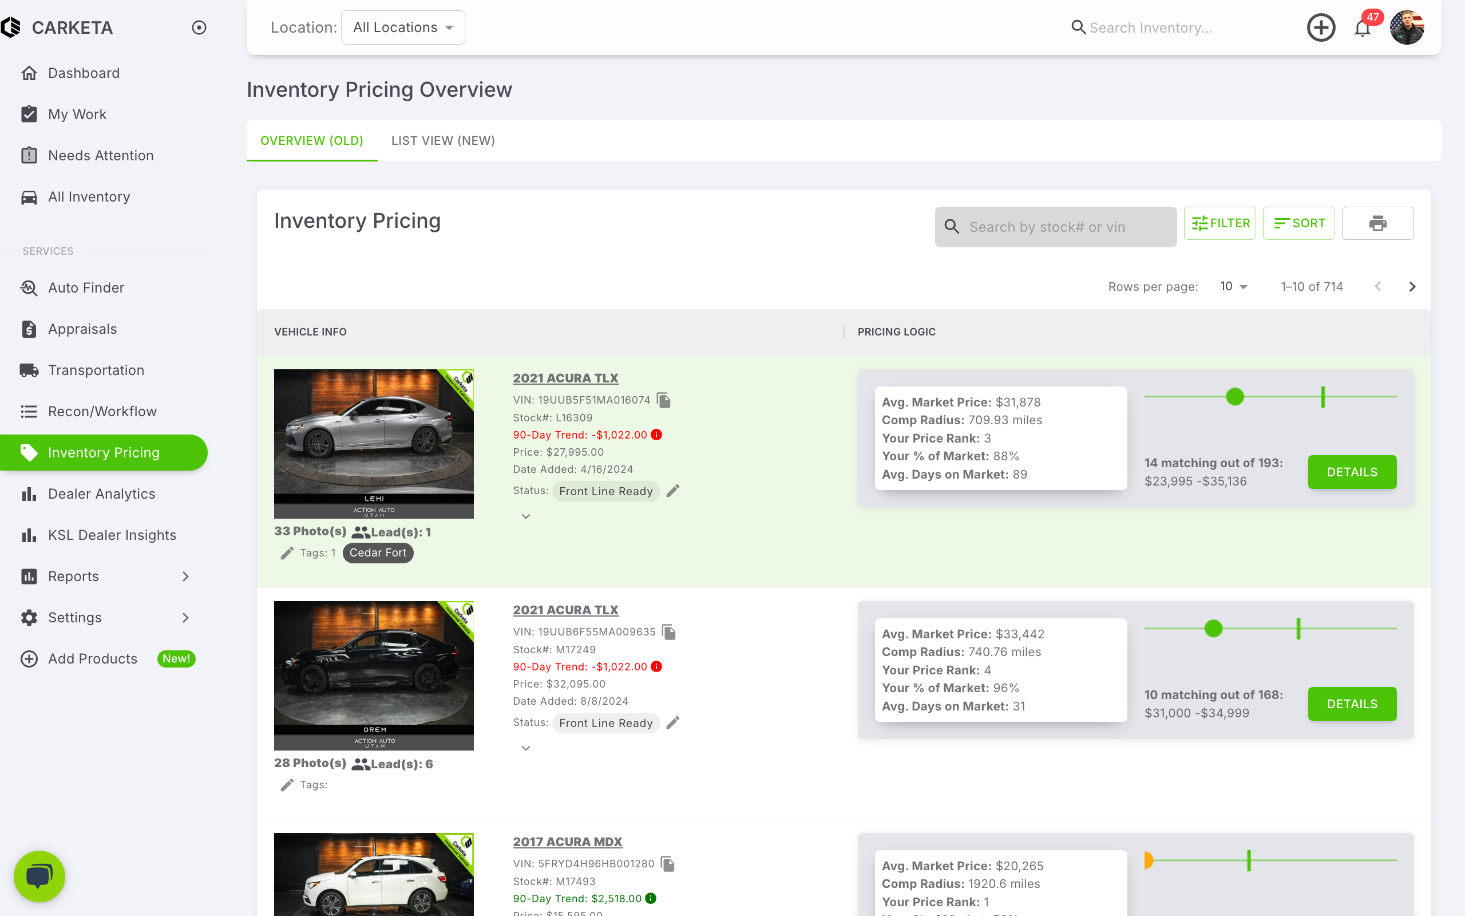
Task: Edit tags pencil for first vehicle
Action: point(287,553)
